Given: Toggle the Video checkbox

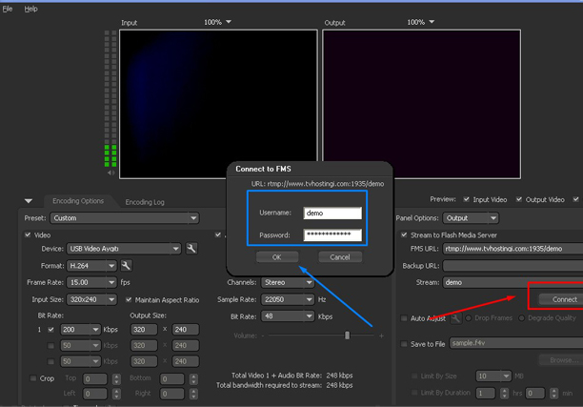Looking at the screenshot, I should tap(28, 234).
